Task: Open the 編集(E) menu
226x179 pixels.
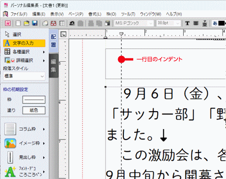Action: [x=39, y=14]
